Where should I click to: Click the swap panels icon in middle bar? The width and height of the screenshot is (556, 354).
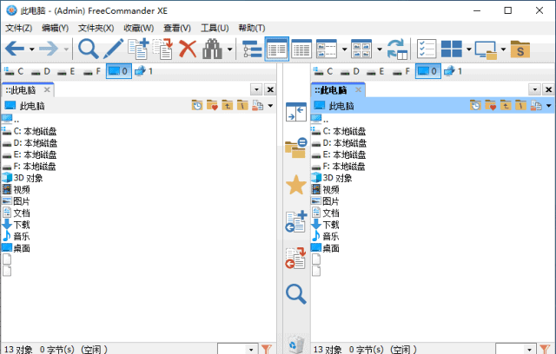[295, 112]
